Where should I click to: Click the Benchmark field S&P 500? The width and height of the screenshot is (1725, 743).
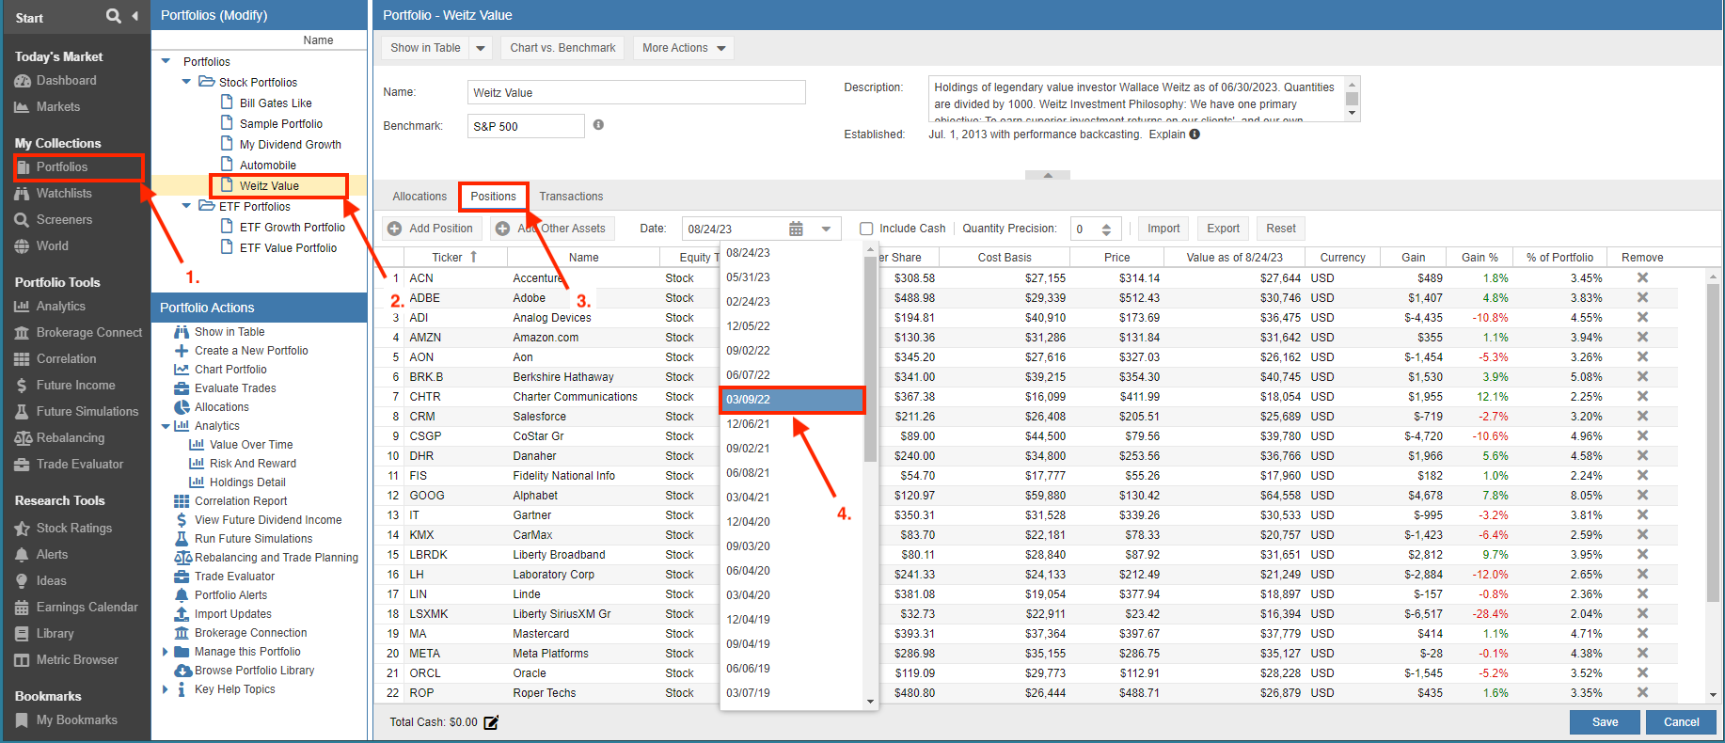[526, 126]
